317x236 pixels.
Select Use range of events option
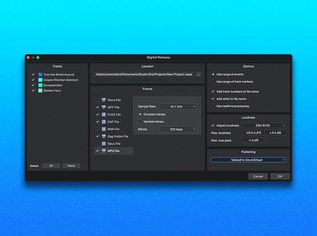click(213, 74)
